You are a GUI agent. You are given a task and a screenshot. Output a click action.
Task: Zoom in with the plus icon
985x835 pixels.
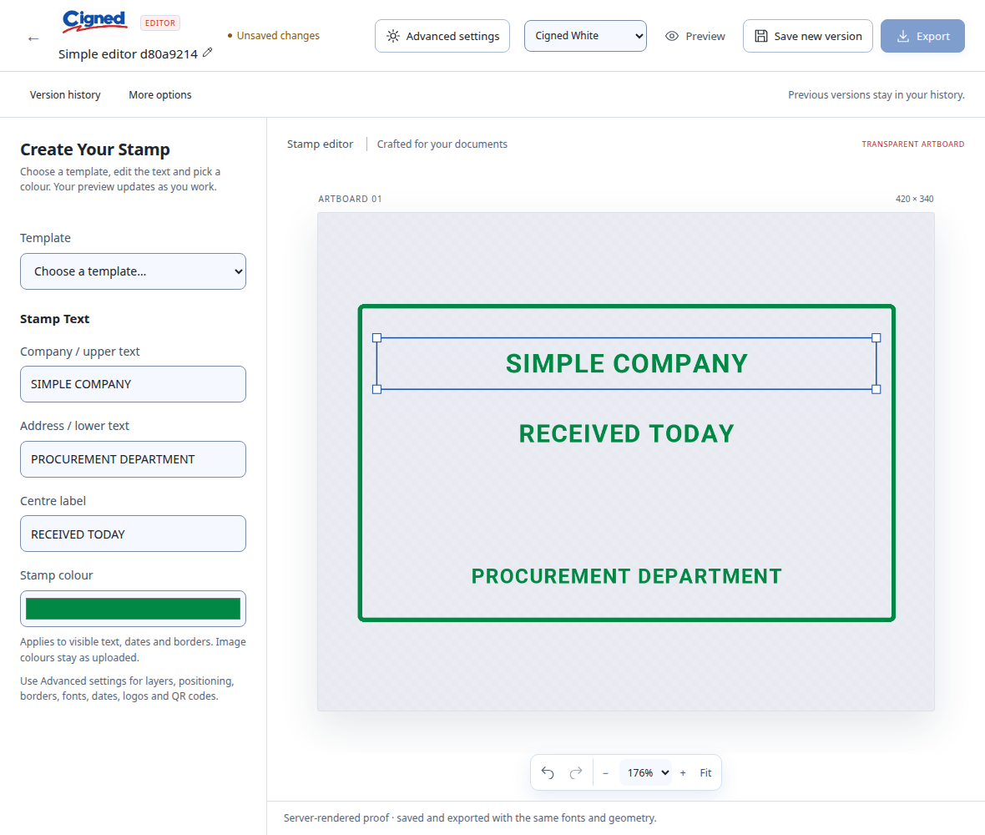click(683, 773)
